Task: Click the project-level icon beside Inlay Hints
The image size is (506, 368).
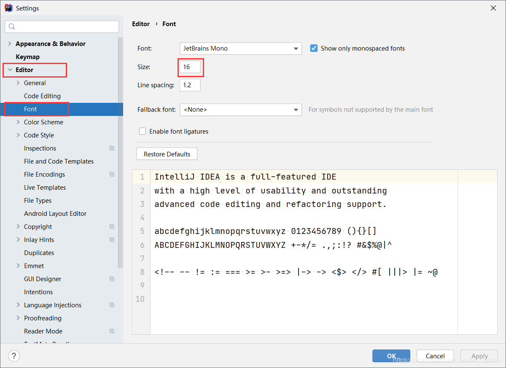Action: pyautogui.click(x=112, y=240)
